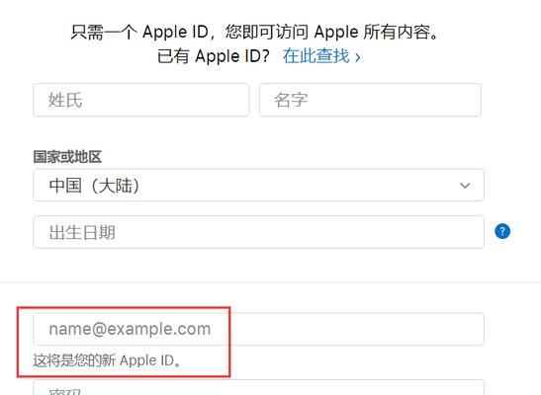Click the 姓氏 placeholder text
541x395 pixels.
point(65,100)
